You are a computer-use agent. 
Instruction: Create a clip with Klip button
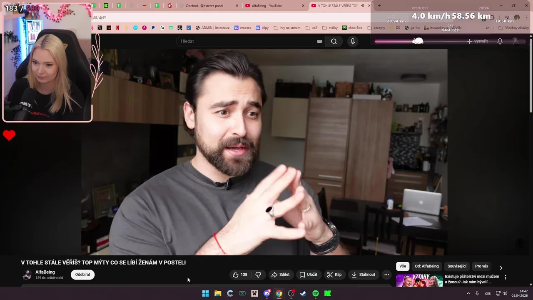(x=334, y=275)
